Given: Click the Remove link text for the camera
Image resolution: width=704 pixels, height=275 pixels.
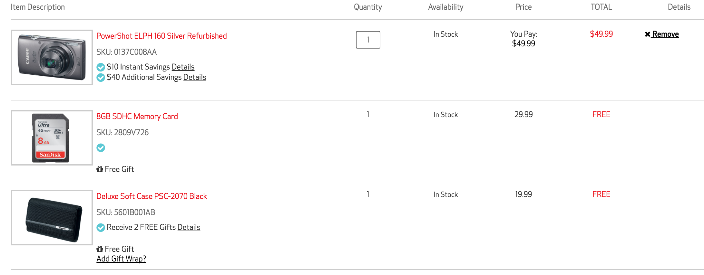Looking at the screenshot, I should point(665,34).
